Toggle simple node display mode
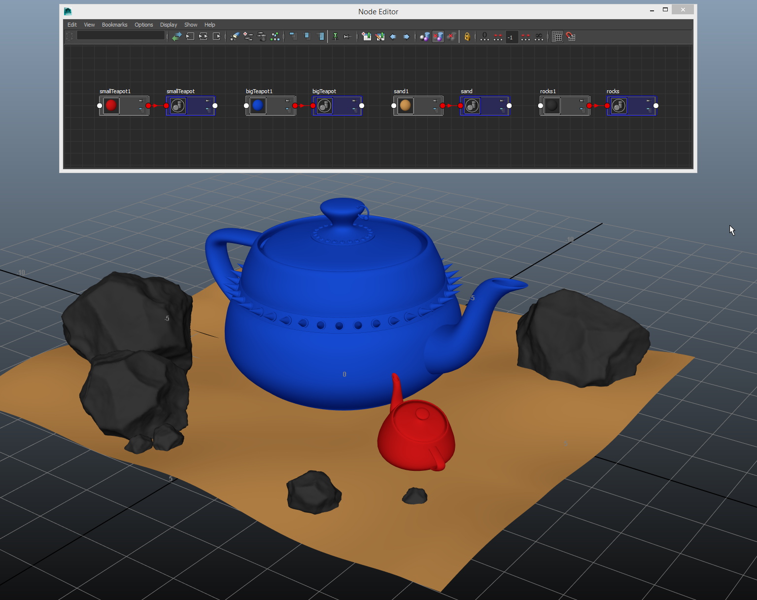757x600 pixels. pos(293,36)
